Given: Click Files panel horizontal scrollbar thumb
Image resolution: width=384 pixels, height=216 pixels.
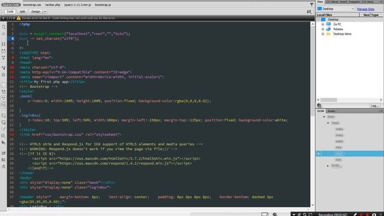Looking at the screenshot, I should [x=329, y=100].
